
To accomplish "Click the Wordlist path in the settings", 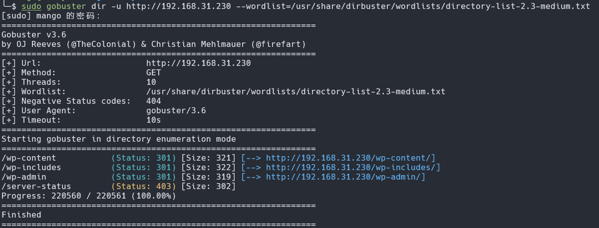I will (x=296, y=92).
